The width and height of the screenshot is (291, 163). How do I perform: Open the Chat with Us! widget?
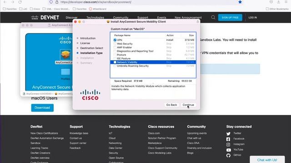coord(267,160)
